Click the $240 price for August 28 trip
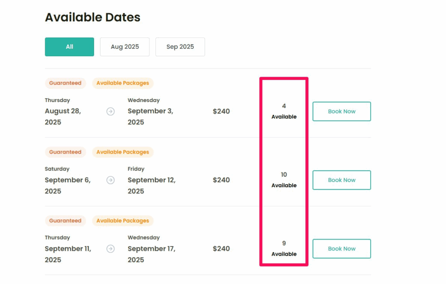Viewport: 446px width, 284px height. (x=221, y=111)
